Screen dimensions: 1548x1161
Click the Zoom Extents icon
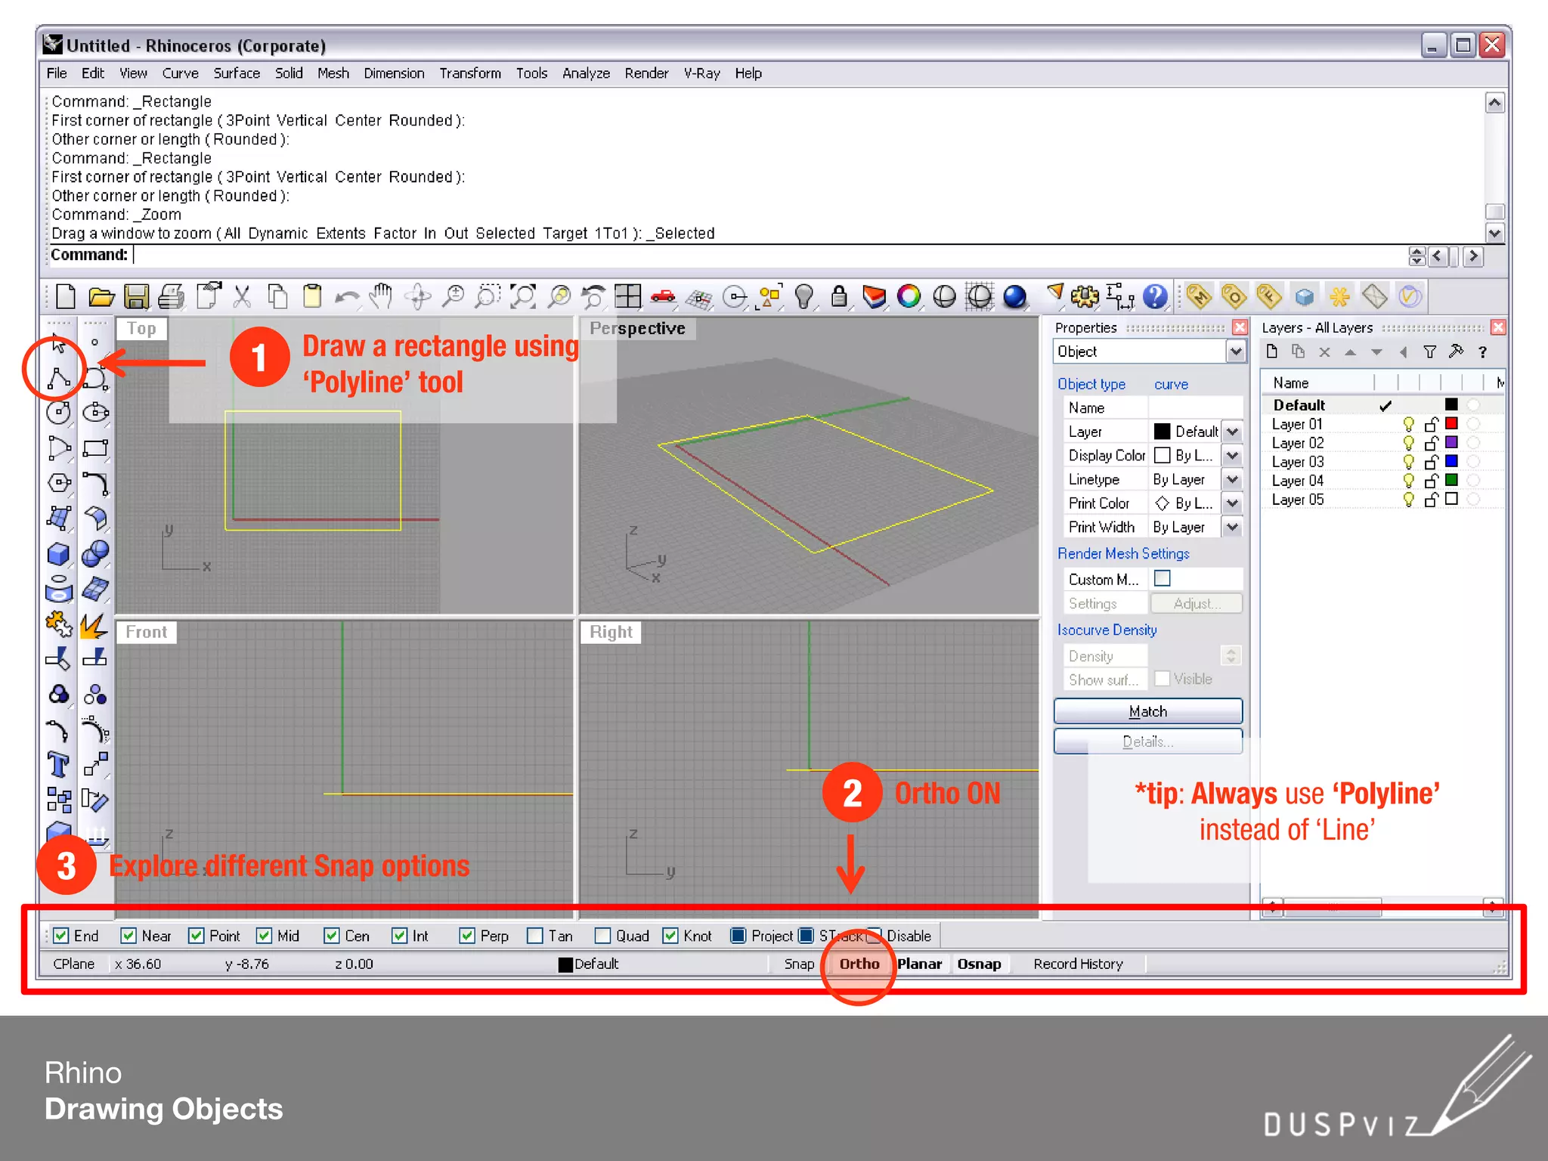pyautogui.click(x=523, y=296)
